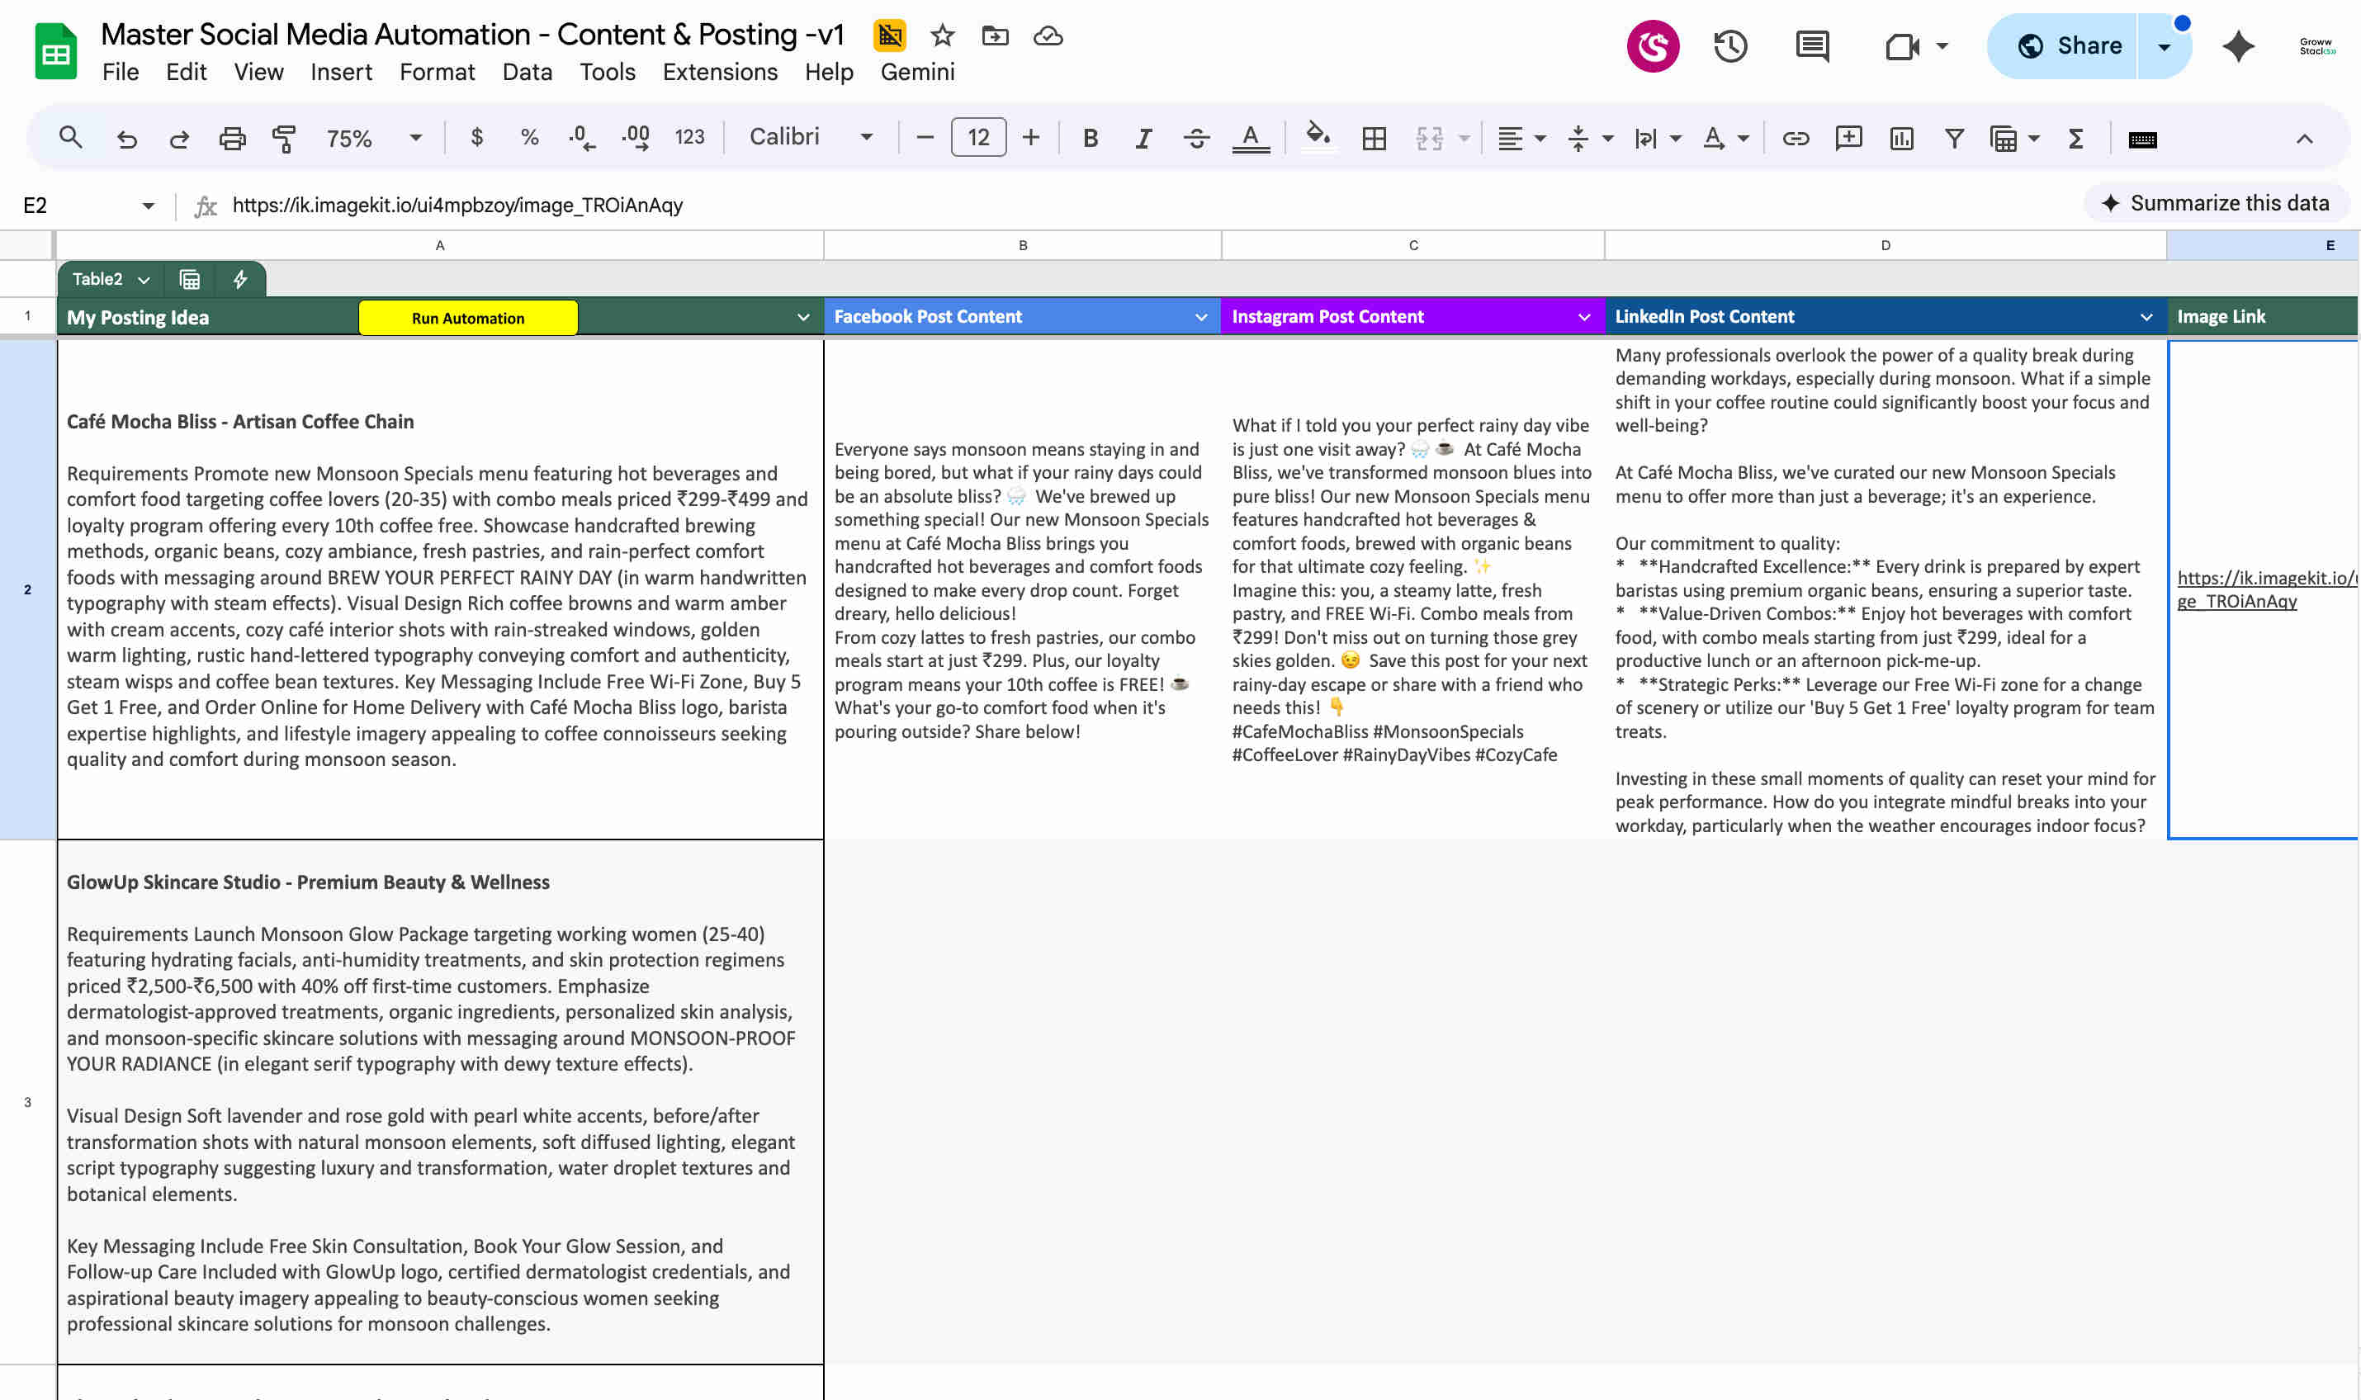The width and height of the screenshot is (2361, 1400).
Task: Redo the last action
Action: click(x=178, y=139)
